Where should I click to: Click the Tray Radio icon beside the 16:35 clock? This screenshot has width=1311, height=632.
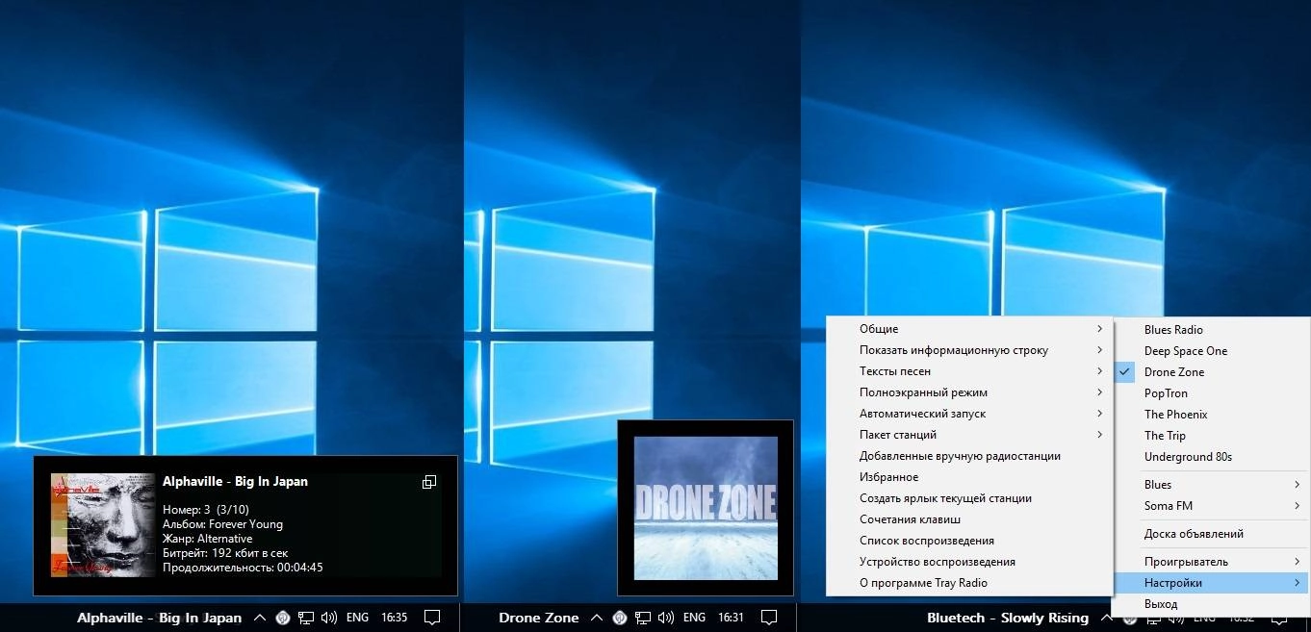click(x=283, y=618)
